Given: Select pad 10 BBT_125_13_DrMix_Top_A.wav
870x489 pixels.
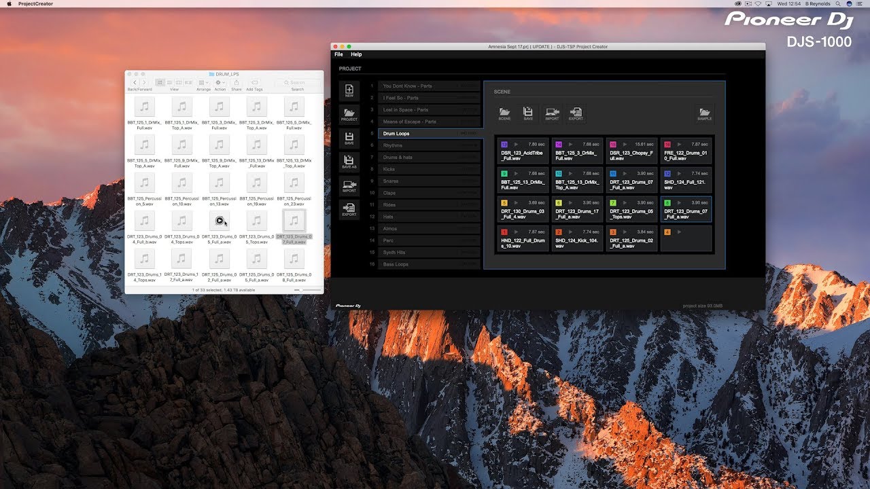Looking at the screenshot, I should coord(577,180).
